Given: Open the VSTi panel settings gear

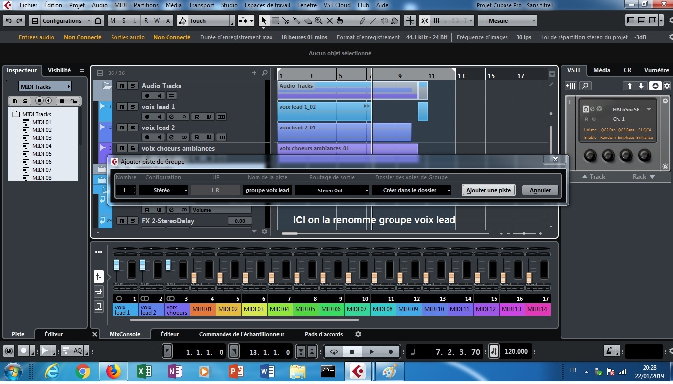Looking at the screenshot, I should [x=667, y=86].
